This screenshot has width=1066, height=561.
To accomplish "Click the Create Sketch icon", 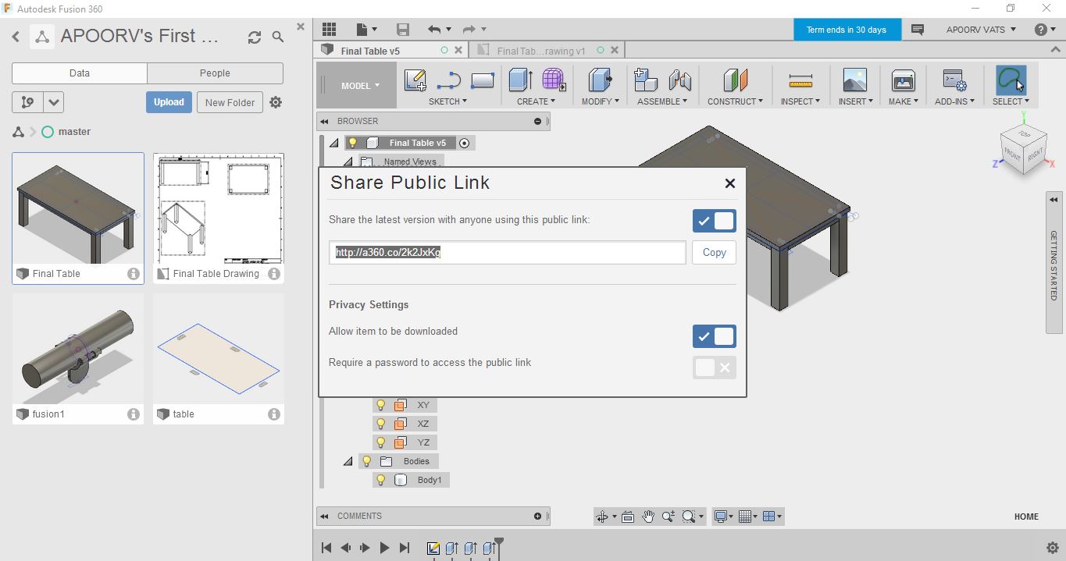I will [x=415, y=80].
